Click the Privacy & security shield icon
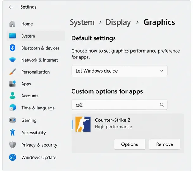The width and height of the screenshot is (193, 171). pyautogui.click(x=12, y=145)
